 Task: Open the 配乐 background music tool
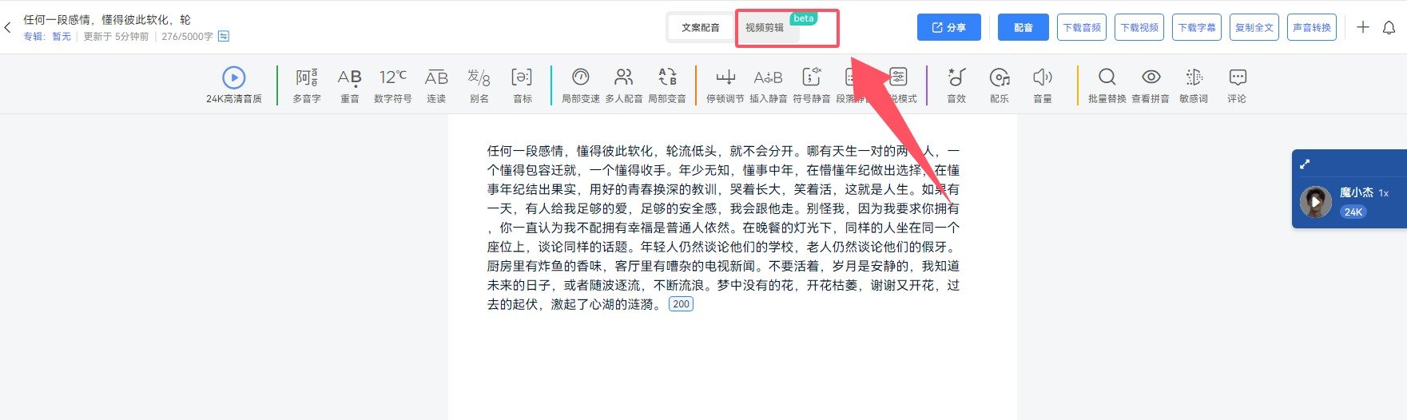[1000, 85]
